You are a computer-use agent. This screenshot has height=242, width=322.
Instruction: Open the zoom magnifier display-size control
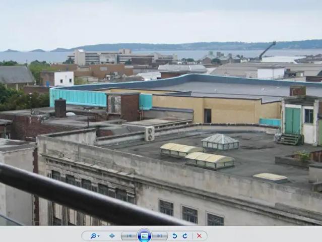tap(95, 236)
